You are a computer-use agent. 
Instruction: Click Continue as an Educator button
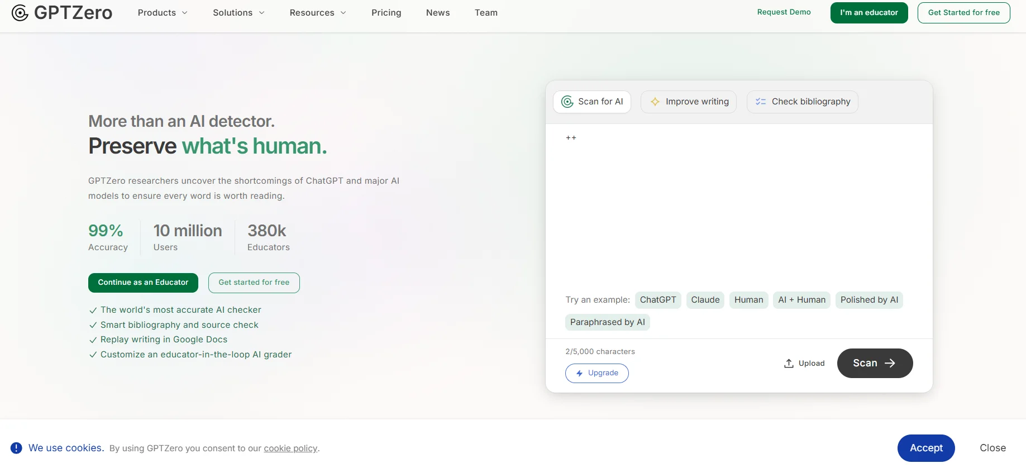pyautogui.click(x=143, y=283)
